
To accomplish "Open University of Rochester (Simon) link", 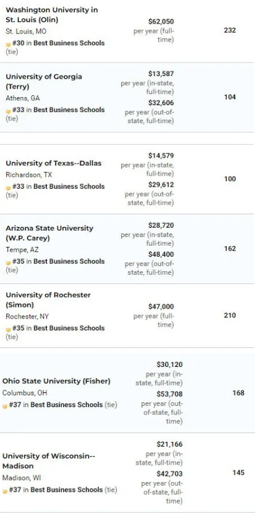I will (48, 300).
